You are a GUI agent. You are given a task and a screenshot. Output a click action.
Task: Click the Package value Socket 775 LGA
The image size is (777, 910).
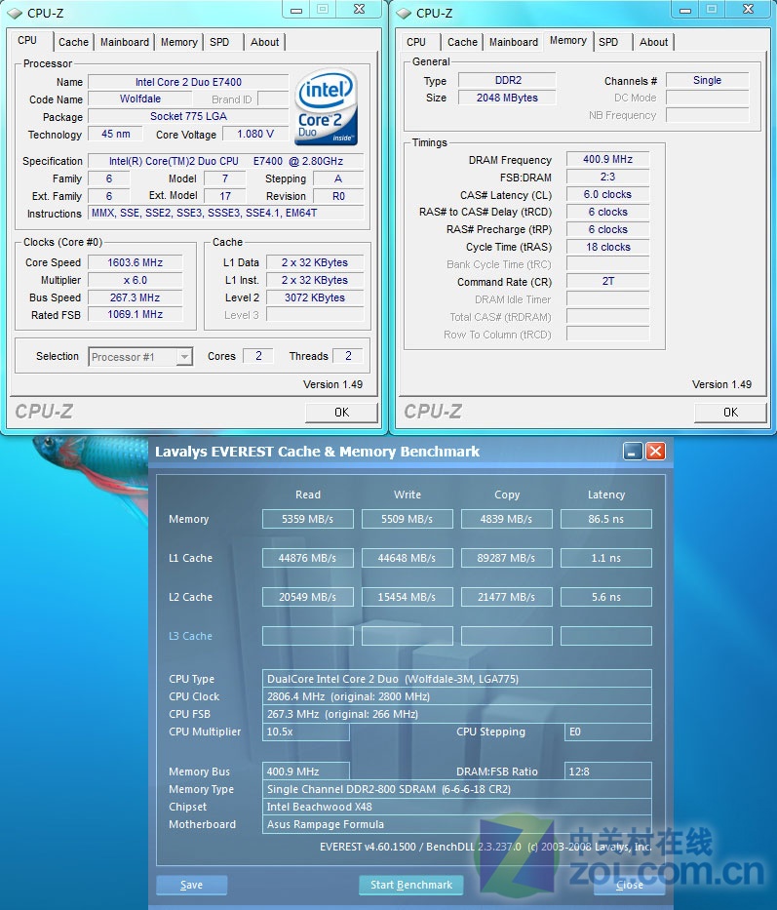tap(188, 117)
